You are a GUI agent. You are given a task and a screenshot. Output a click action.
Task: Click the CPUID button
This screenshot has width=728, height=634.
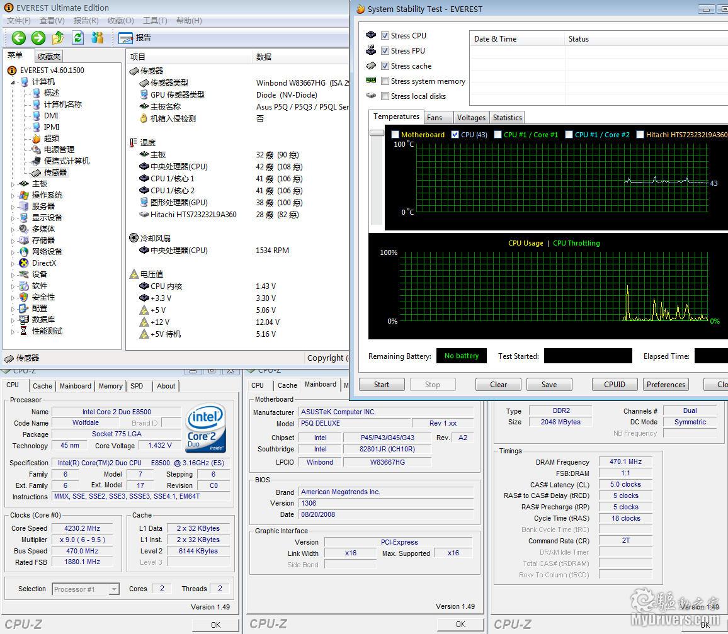pos(614,384)
